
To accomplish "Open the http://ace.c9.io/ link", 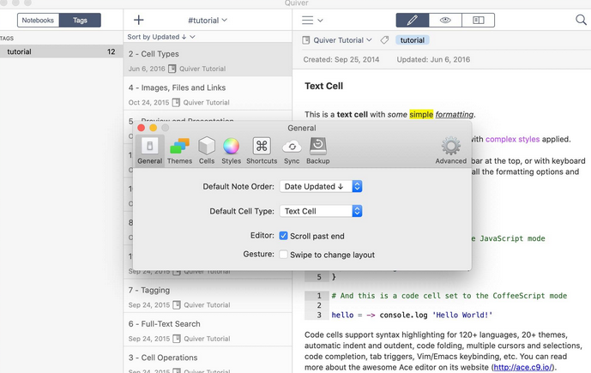I will point(522,367).
